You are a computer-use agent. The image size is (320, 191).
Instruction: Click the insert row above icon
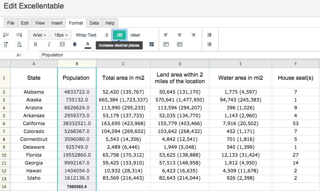[6, 44]
